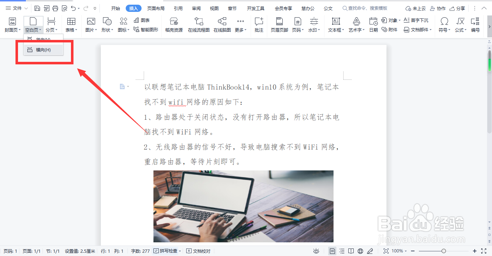492x256 pixels.
Task: Switch to web layout view
Action: (x=361, y=251)
